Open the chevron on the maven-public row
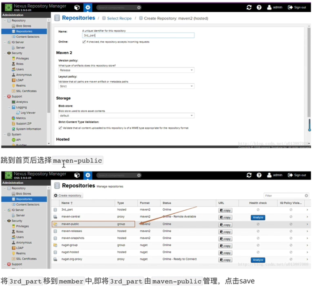Viewport: 320px width, 288px height. click(307, 224)
